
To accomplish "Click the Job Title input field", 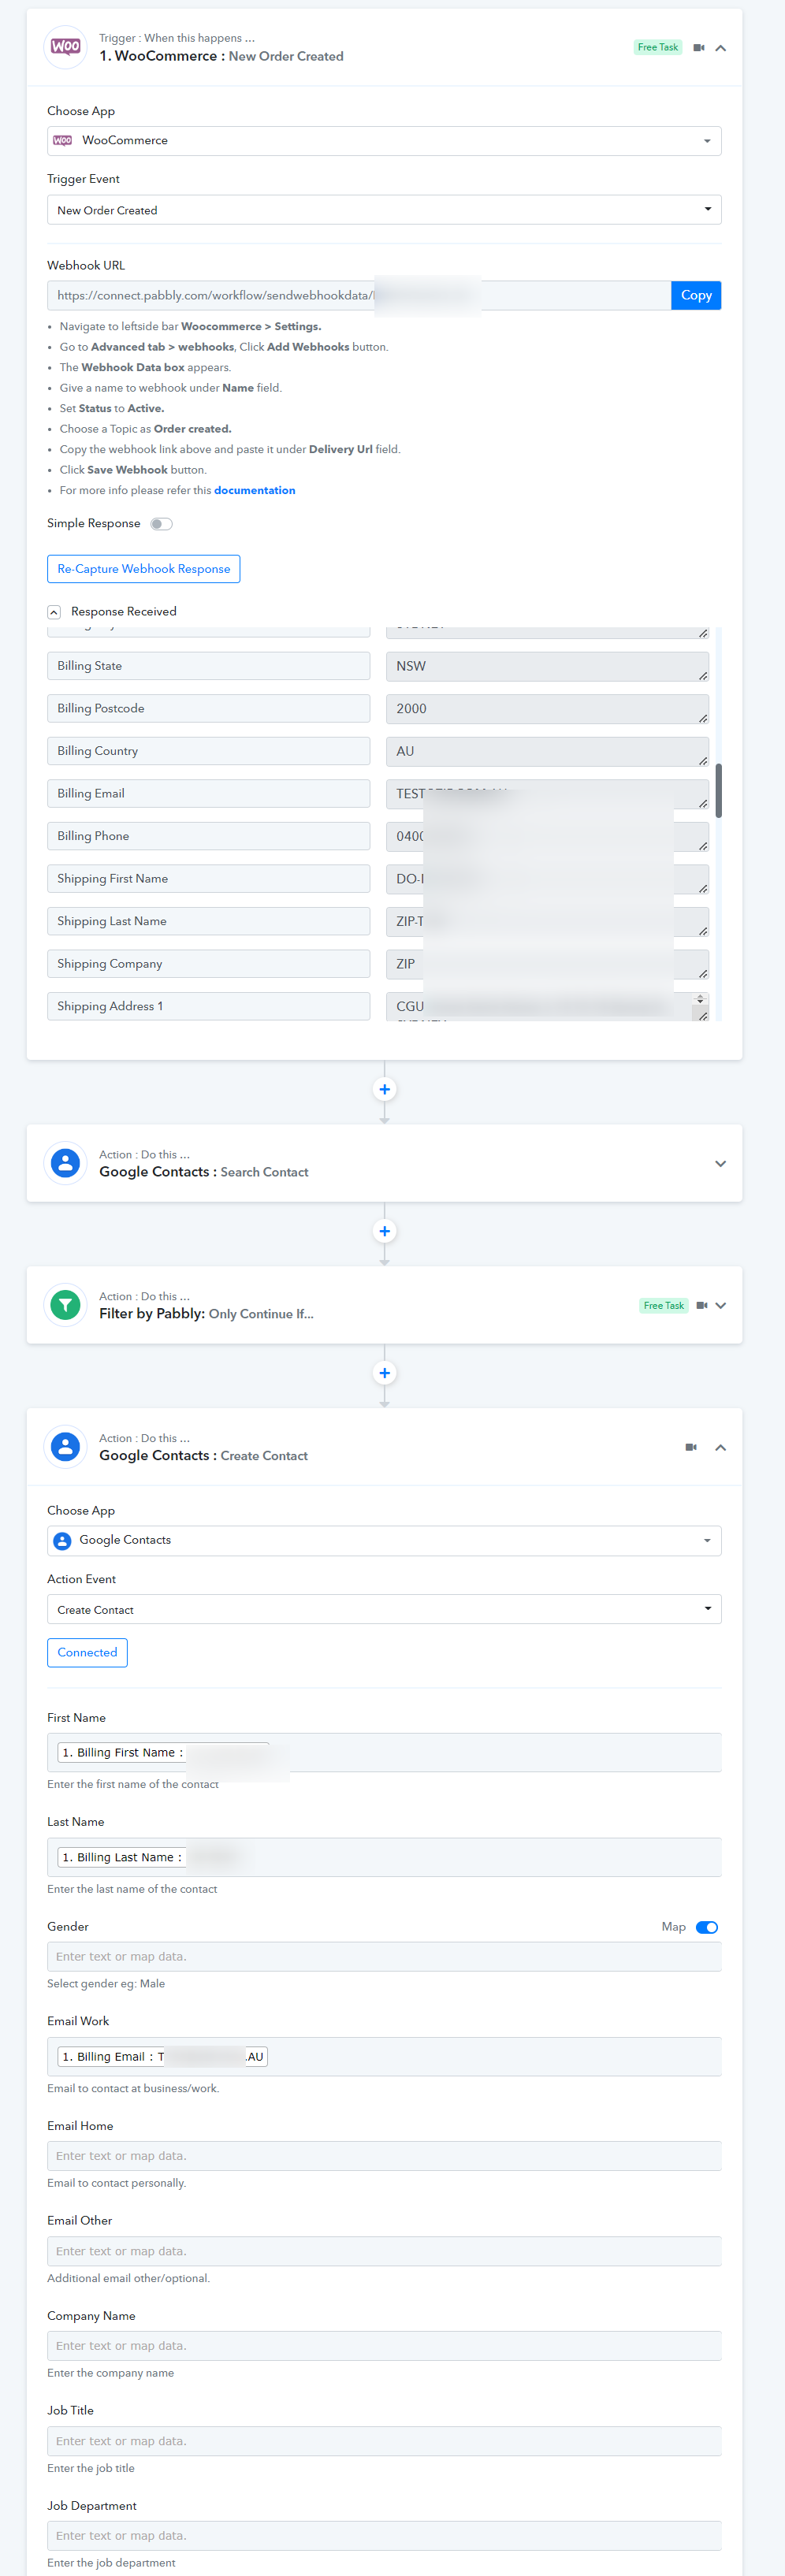I will (384, 2441).
